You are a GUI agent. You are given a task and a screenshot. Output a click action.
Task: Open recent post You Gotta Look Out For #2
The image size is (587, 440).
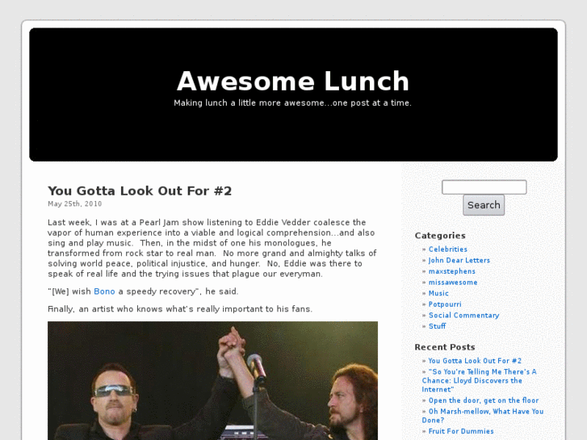475,361
